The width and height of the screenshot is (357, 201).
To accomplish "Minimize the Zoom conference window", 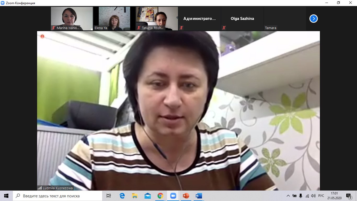I will point(326,3).
